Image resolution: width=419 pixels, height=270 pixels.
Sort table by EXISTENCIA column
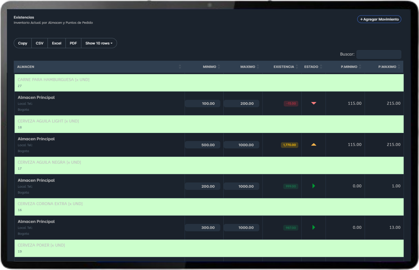click(x=284, y=67)
